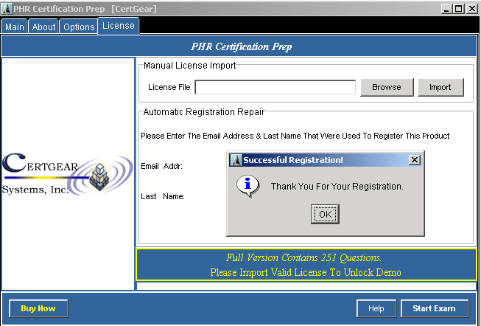481x326 pixels.
Task: Import the license file
Action: click(x=440, y=87)
